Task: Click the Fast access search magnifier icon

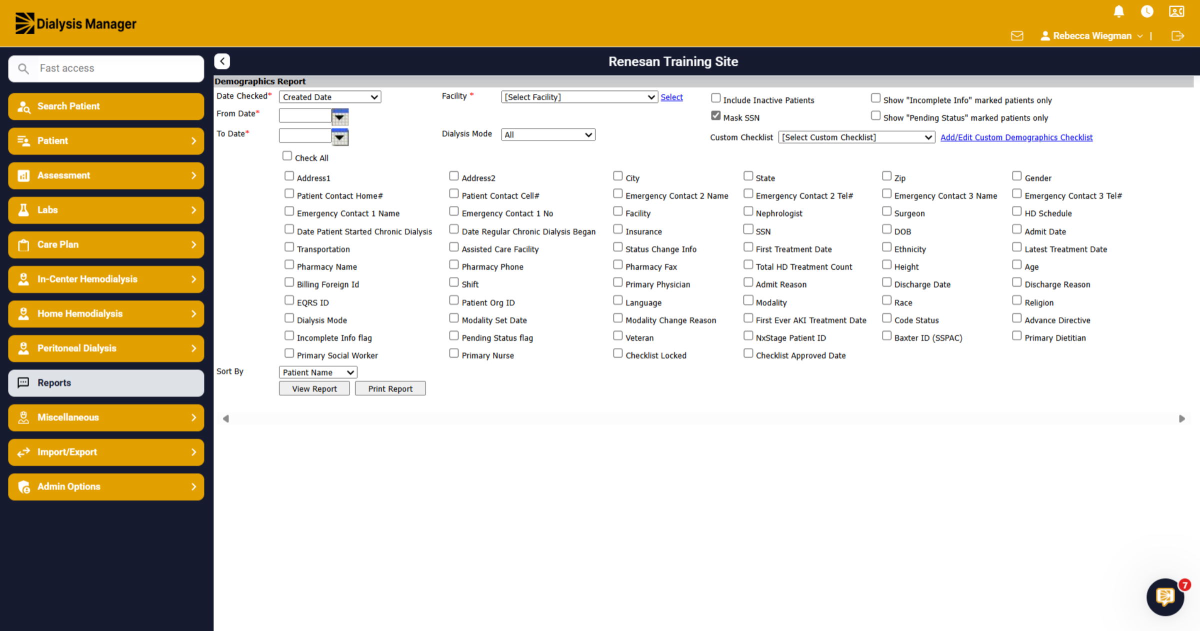Action: pos(23,68)
